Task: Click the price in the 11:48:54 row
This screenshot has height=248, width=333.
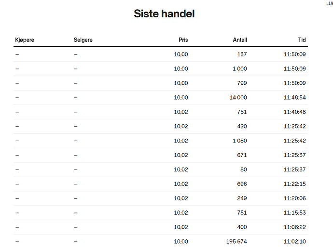Action: pos(181,97)
